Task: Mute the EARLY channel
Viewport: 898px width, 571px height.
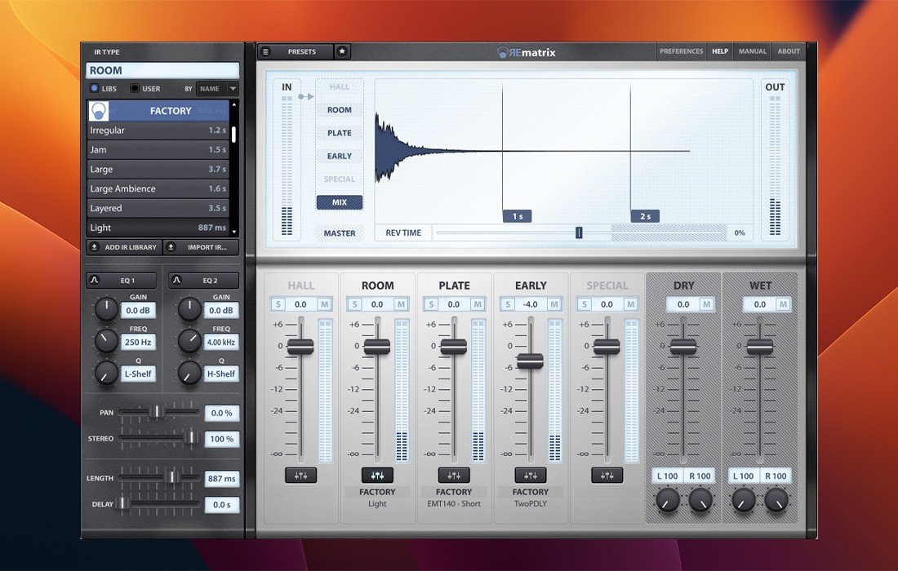Action: (554, 304)
